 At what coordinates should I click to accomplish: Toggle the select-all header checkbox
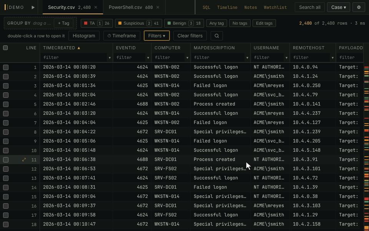pos(5,48)
